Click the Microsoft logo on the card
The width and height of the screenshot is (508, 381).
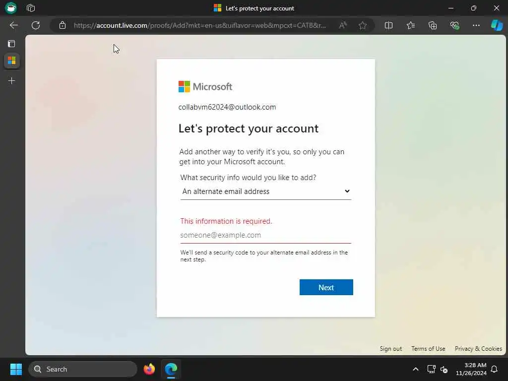click(x=205, y=86)
